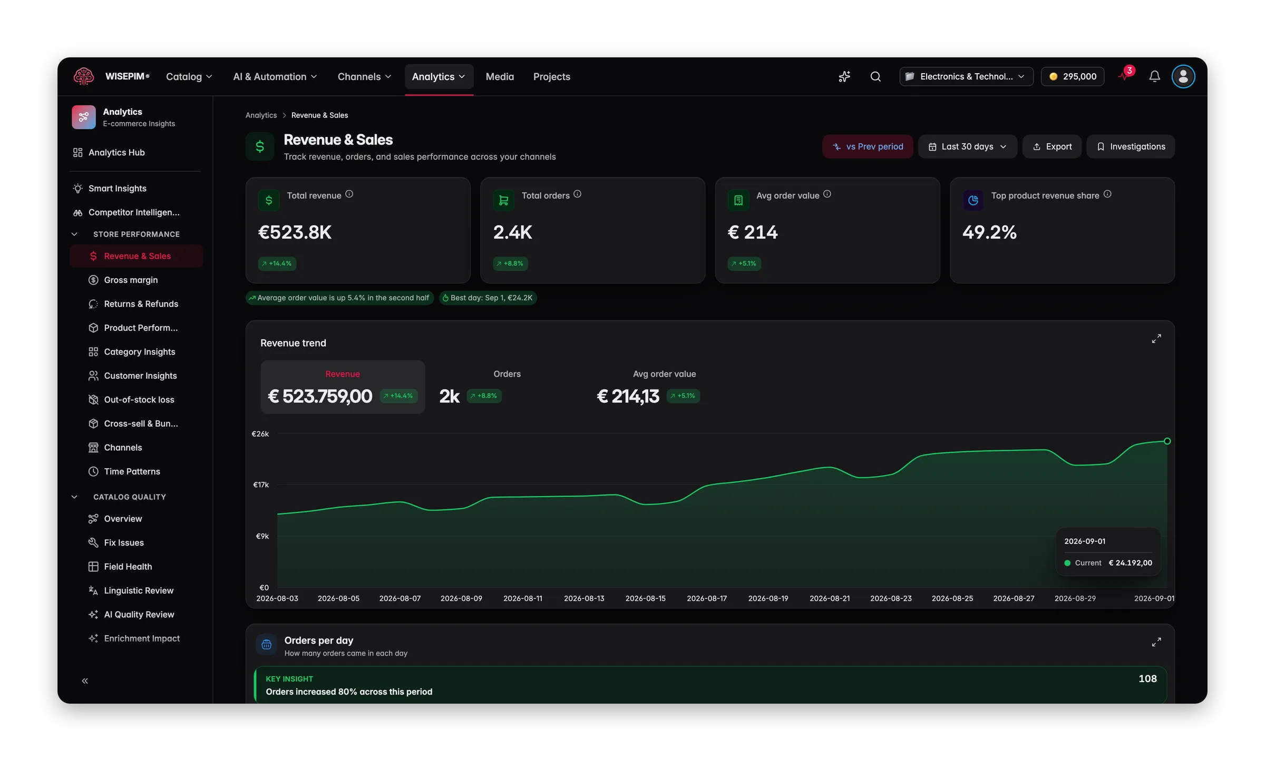The height and width of the screenshot is (761, 1265).
Task: Switch the trend chart to Avg order value
Action: point(664,387)
